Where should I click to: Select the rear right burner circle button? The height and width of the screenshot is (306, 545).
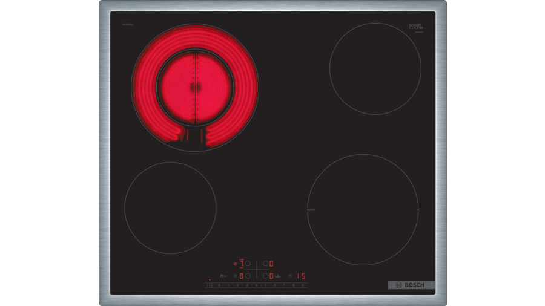[265, 264]
